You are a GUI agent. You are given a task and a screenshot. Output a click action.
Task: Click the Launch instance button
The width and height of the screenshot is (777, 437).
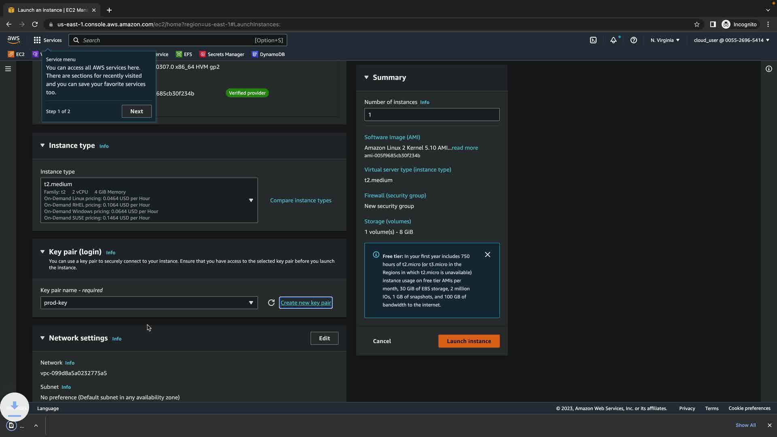tap(469, 341)
